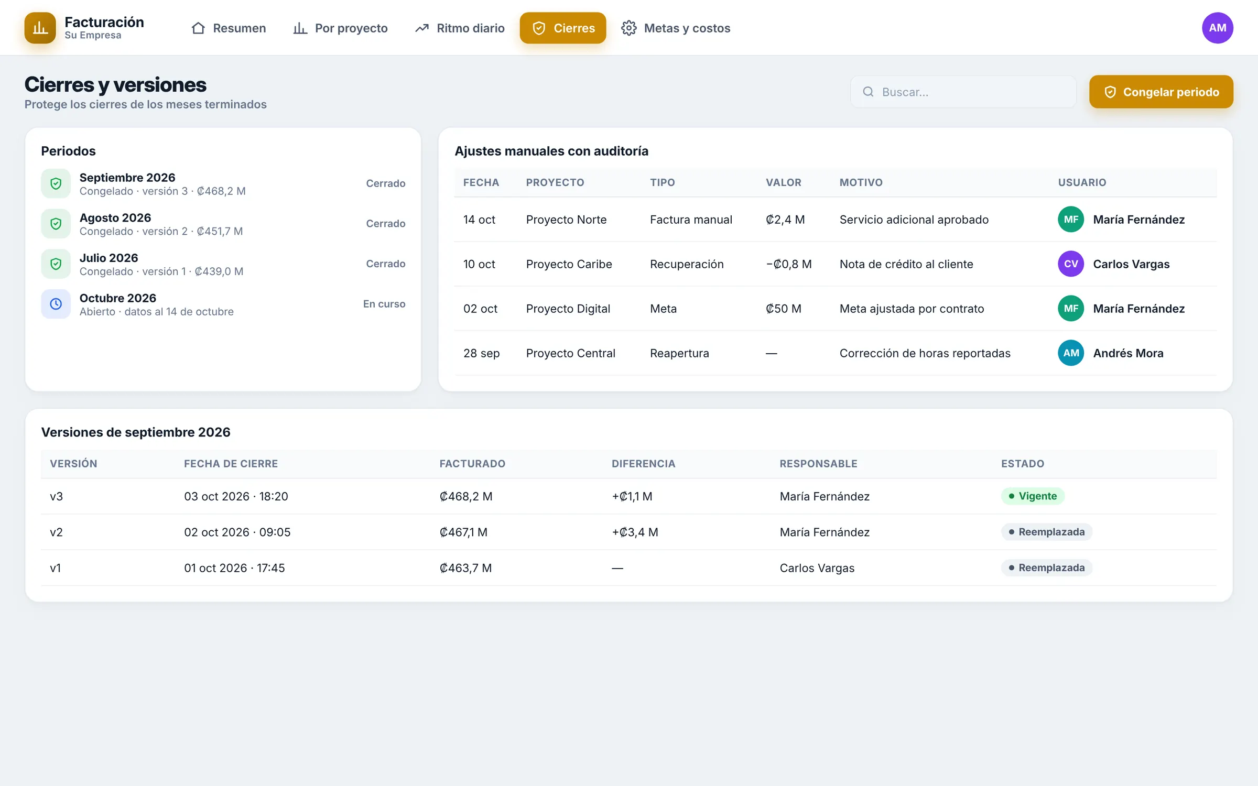
Task: Click the MF avatar in Proyecto Digital row
Action: pos(1071,309)
